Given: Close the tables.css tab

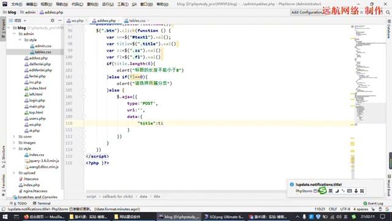Looking at the screenshot, I should tap(148, 20).
